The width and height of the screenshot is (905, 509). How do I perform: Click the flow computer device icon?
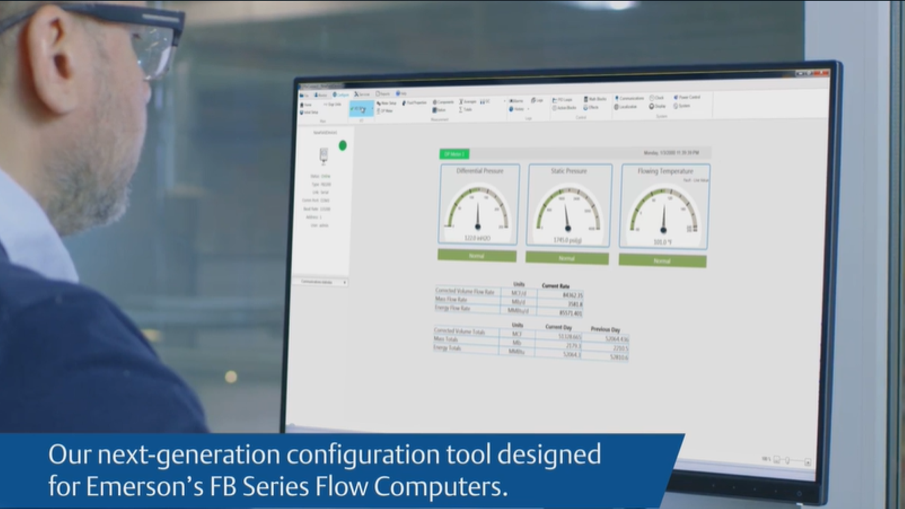pos(323,156)
